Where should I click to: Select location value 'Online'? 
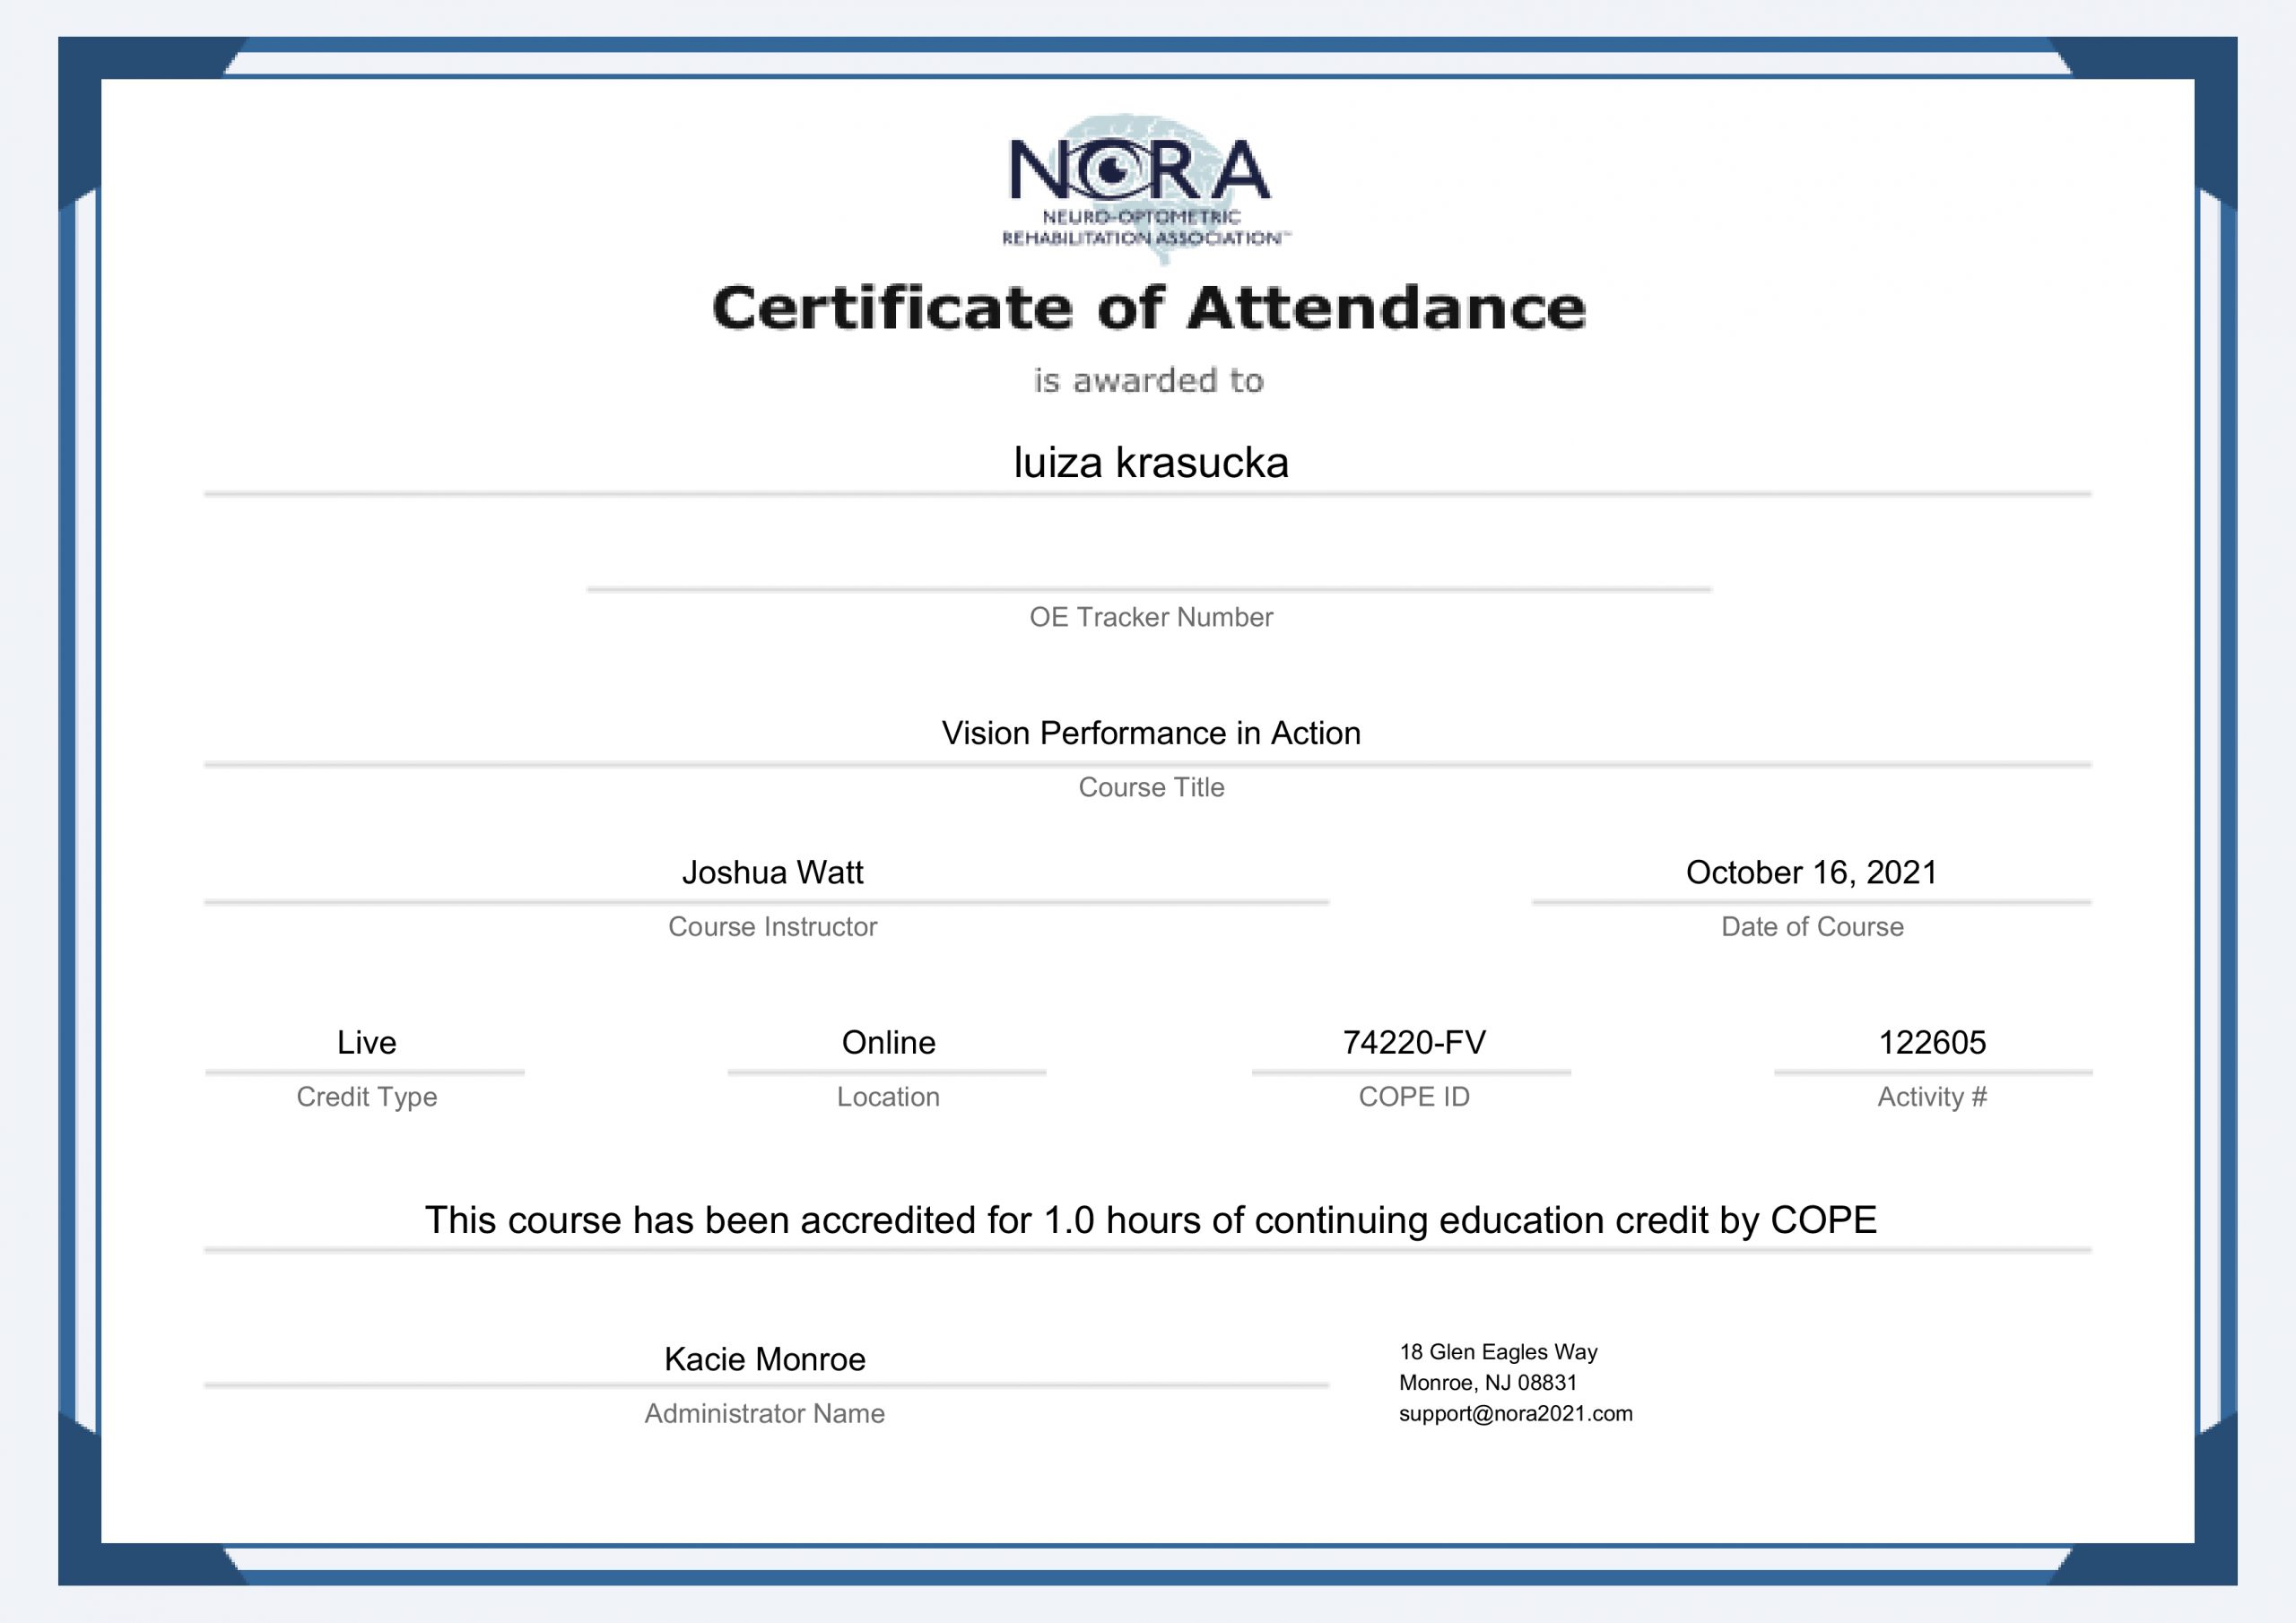click(888, 1043)
